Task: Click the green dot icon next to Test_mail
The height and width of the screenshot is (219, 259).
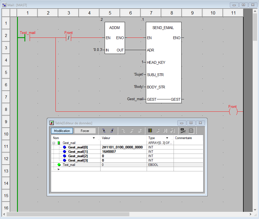Action: [x=59, y=165]
